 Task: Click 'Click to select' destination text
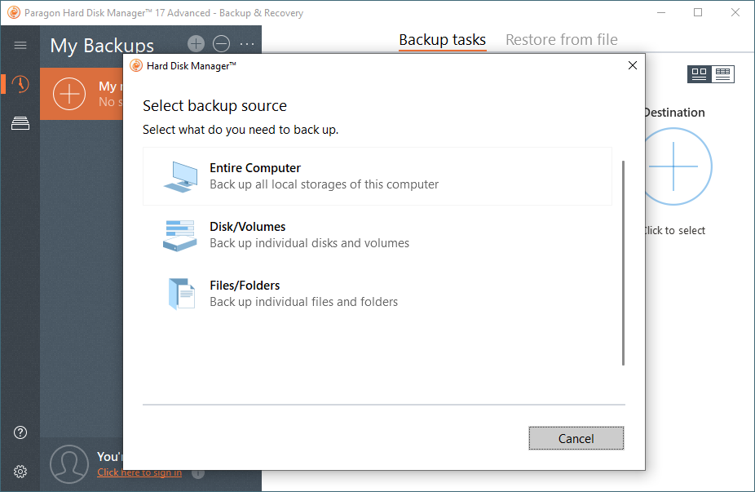pos(674,231)
